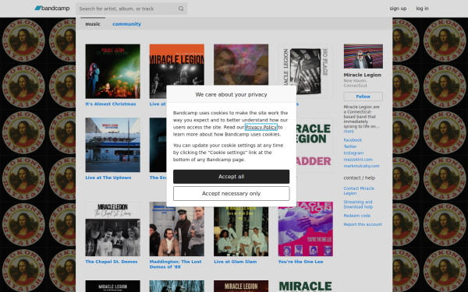Click the Live at Glam Slam title link

[236, 262]
